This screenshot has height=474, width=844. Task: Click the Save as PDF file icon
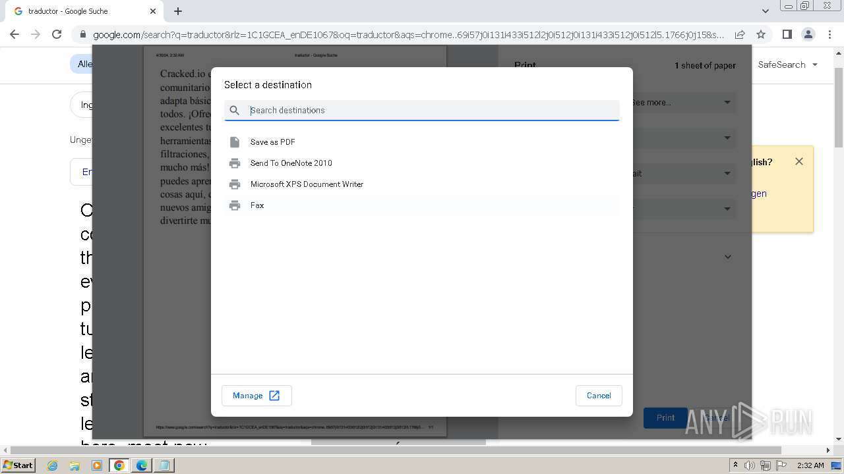point(235,142)
